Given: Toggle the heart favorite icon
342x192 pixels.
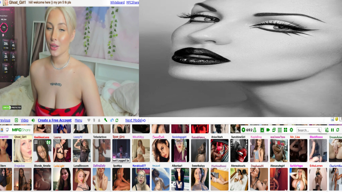Looking at the screenshot, I should pos(89,120).
